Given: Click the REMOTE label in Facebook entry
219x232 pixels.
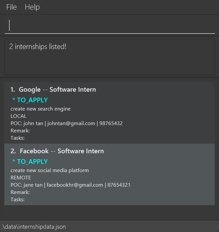Looking at the screenshot, I should pyautogui.click(x=21, y=178).
